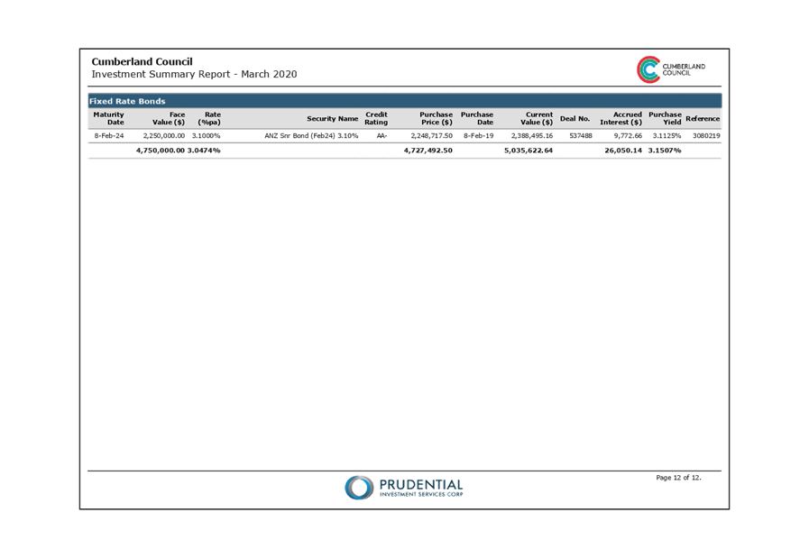Click the Prudential circular logo icon

pyautogui.click(x=358, y=488)
